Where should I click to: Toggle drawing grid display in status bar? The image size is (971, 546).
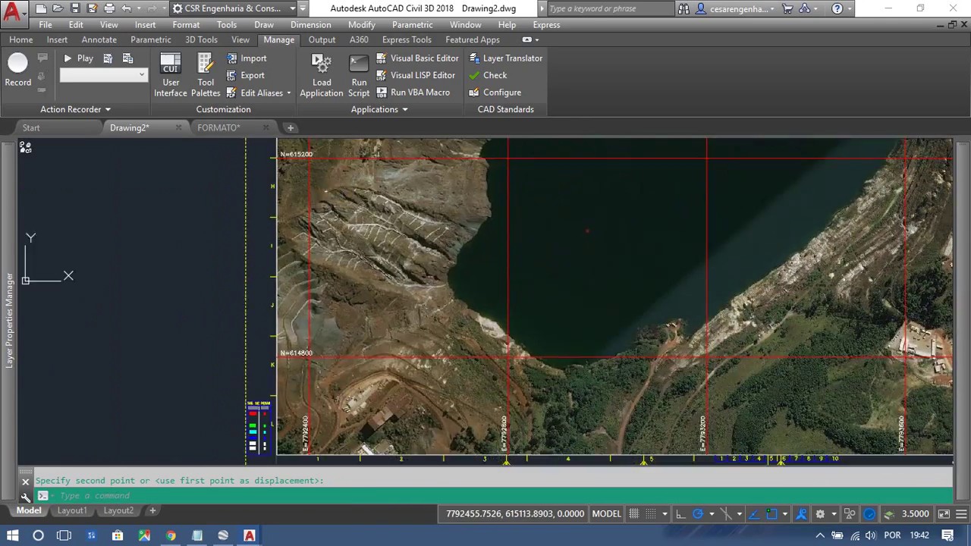[x=634, y=514]
